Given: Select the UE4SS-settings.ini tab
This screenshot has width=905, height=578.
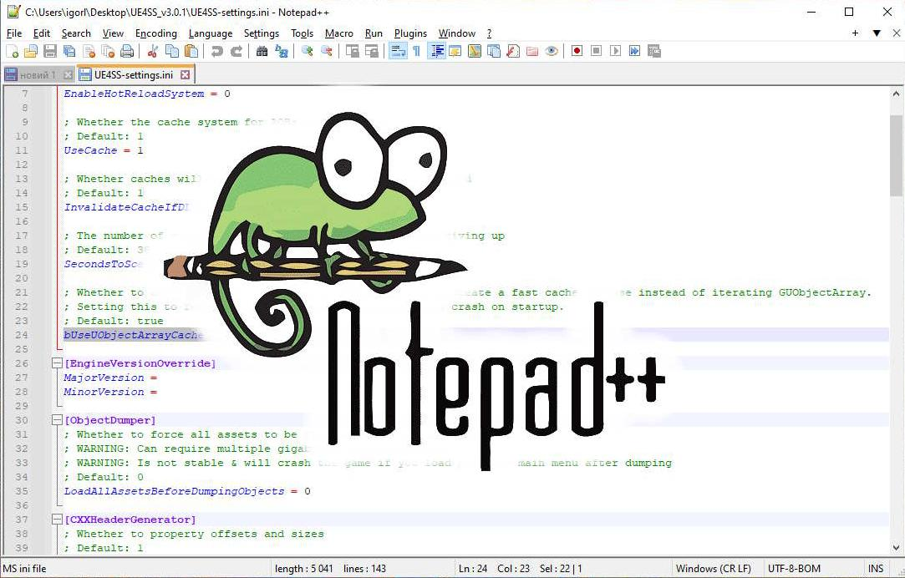Looking at the screenshot, I should pos(134,75).
